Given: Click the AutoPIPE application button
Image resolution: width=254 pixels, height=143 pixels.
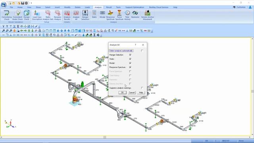Looking at the screenshot, I should click(x=4, y=5).
